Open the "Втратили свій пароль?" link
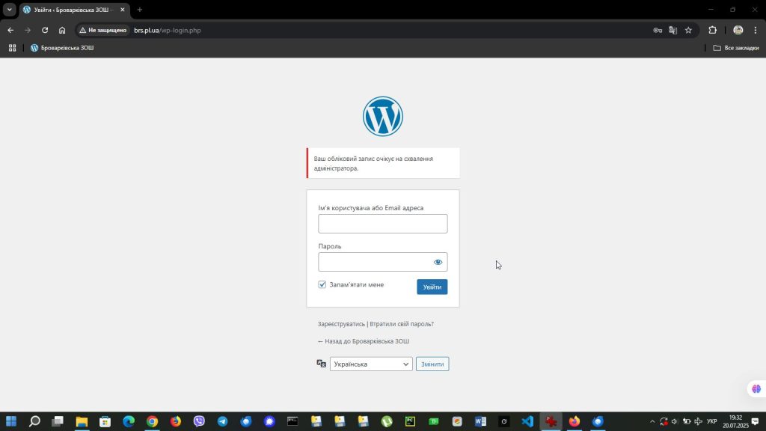This screenshot has height=431, width=766. coord(402,324)
